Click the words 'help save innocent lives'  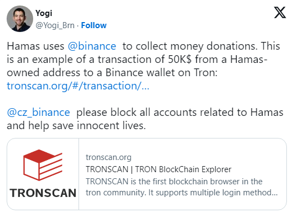pos(87,125)
